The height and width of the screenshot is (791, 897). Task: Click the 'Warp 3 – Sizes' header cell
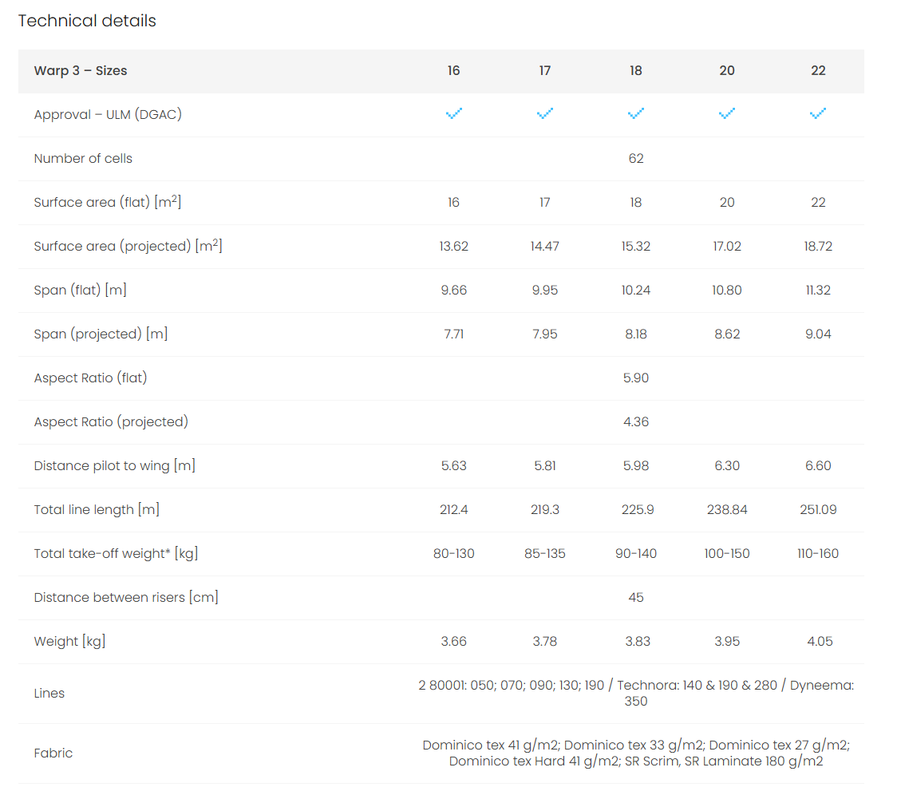tap(81, 71)
